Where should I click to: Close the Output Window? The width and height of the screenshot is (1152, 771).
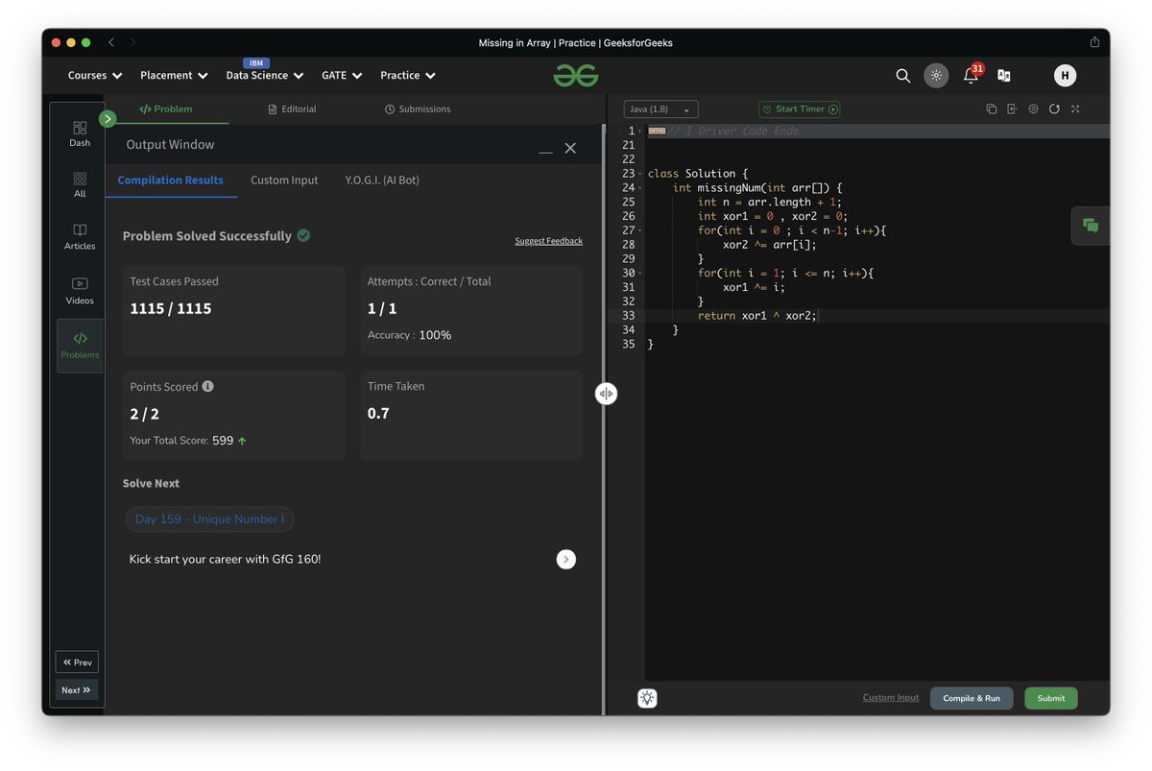(x=570, y=148)
